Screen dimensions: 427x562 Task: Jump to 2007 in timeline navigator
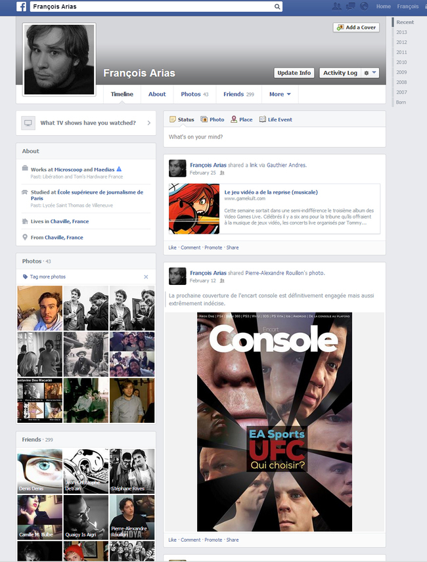tap(401, 93)
